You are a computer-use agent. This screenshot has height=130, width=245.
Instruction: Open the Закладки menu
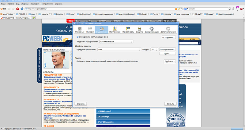35,4
